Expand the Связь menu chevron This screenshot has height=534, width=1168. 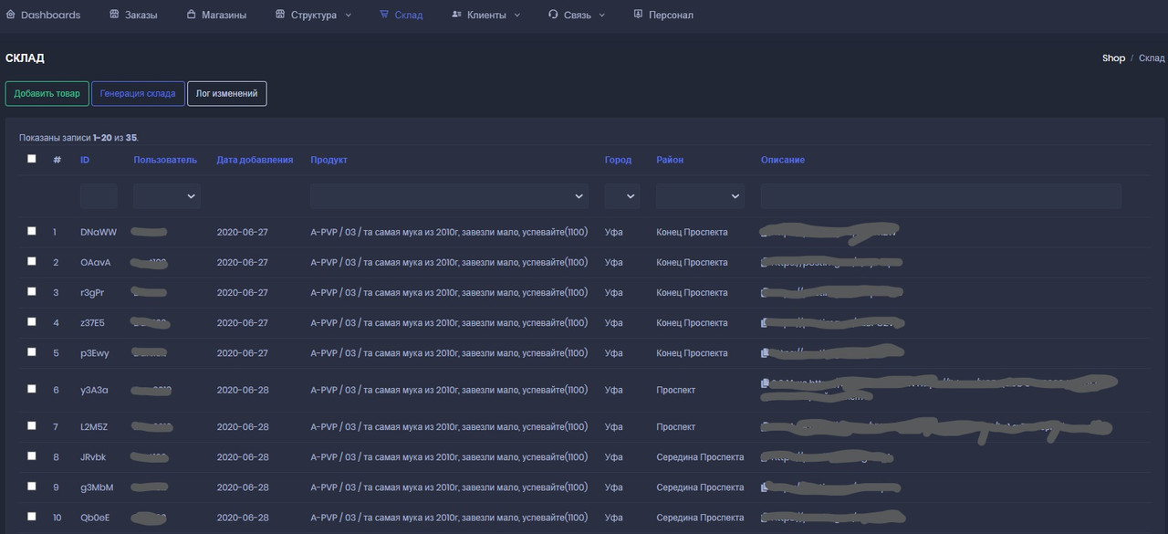point(602,16)
